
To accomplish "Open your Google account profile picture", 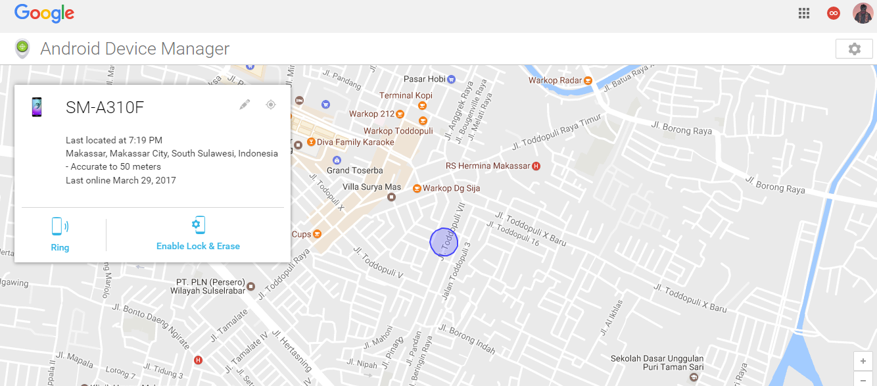I will [863, 12].
